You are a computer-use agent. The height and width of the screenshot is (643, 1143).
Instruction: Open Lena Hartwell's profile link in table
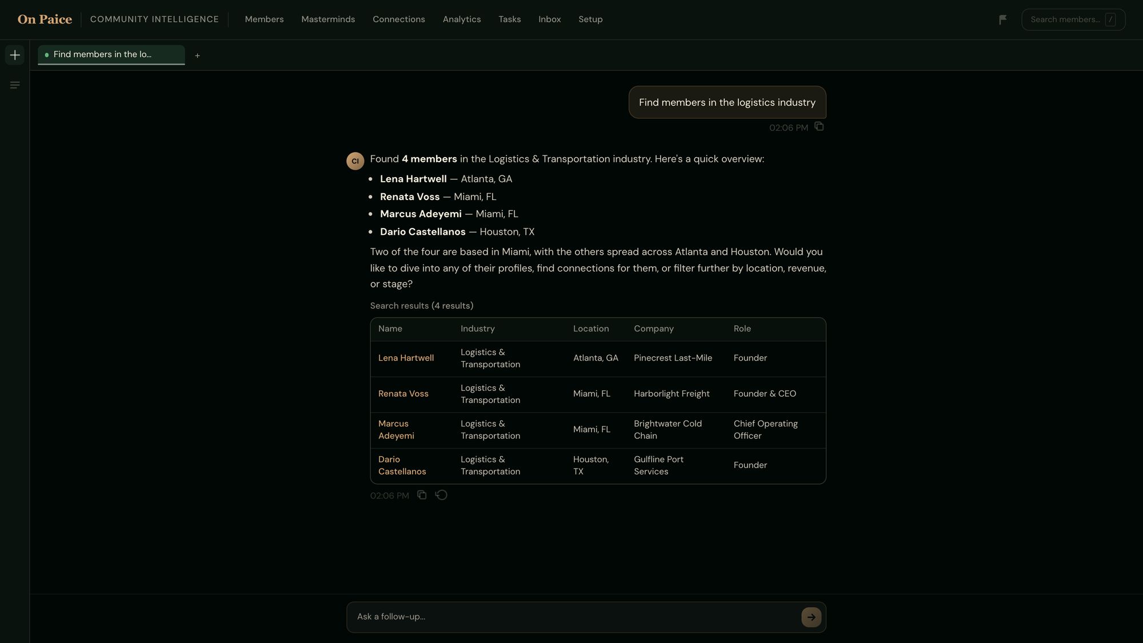pyautogui.click(x=406, y=358)
